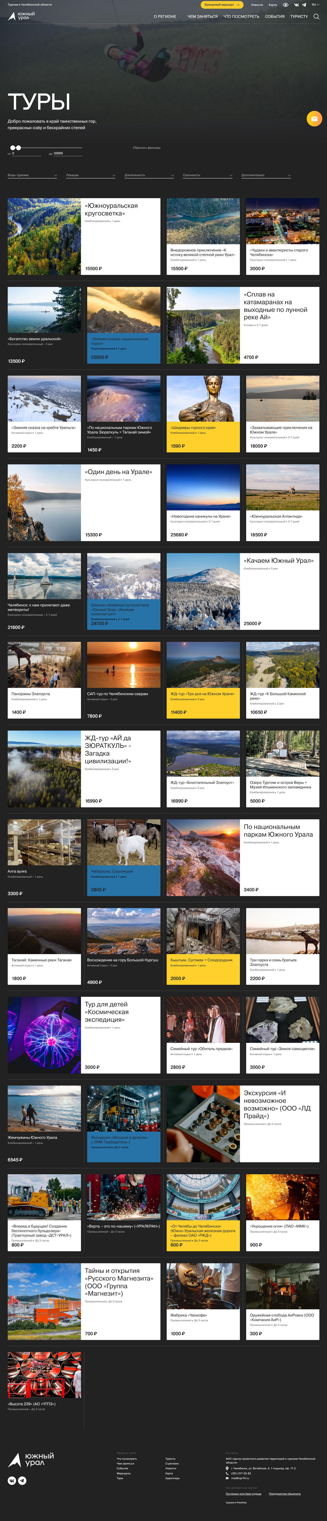Expand the RU language selector
The image size is (327, 1521).
click(x=315, y=5)
